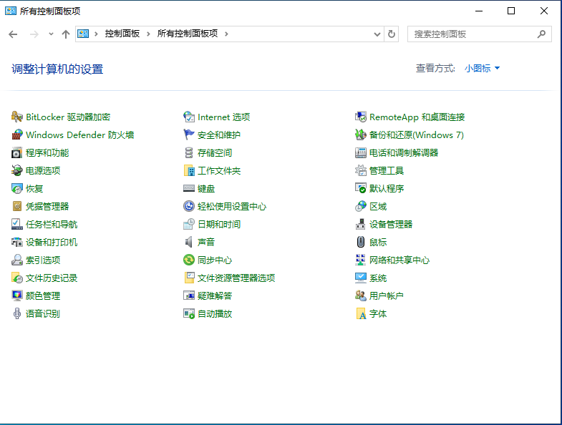Click the Internet 选项 globe icon
Screen dimensions: 562x425
tap(189, 117)
